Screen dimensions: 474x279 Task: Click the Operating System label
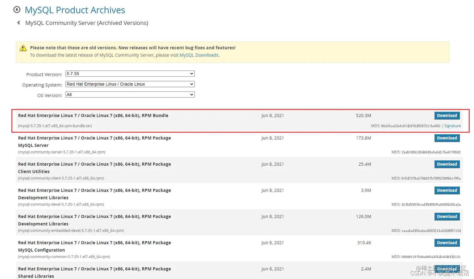tap(42, 85)
